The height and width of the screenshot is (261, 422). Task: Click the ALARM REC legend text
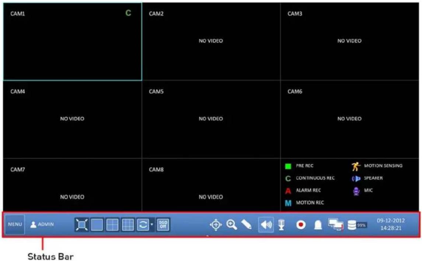coord(308,190)
